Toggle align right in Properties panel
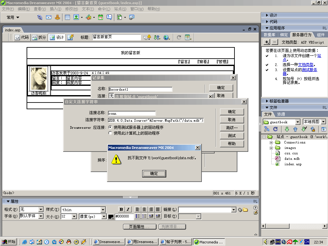 151,209
